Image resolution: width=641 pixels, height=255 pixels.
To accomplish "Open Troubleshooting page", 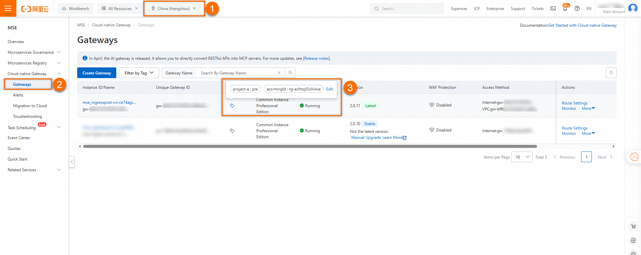I will point(27,116).
